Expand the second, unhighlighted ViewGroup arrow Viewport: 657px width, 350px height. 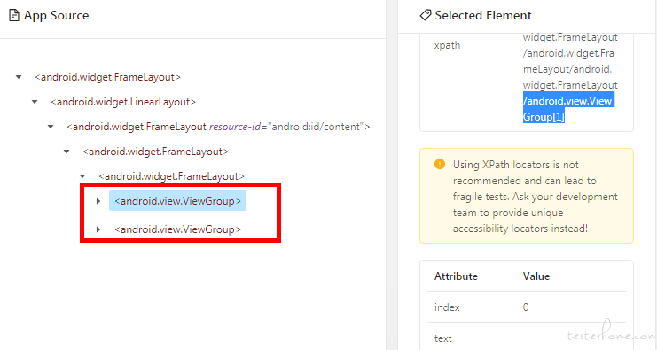[98, 229]
